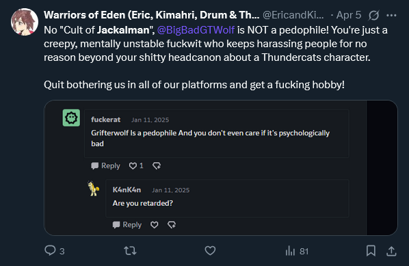View tweet analytics showing 81 views
This screenshot has width=409, height=266.
tap(297, 251)
